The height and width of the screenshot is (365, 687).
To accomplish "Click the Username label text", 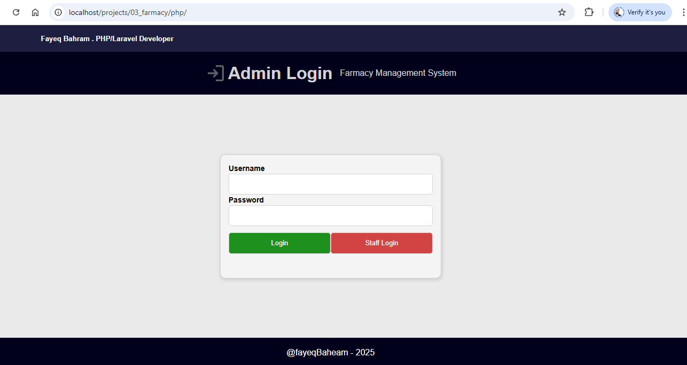I will tap(246, 168).
